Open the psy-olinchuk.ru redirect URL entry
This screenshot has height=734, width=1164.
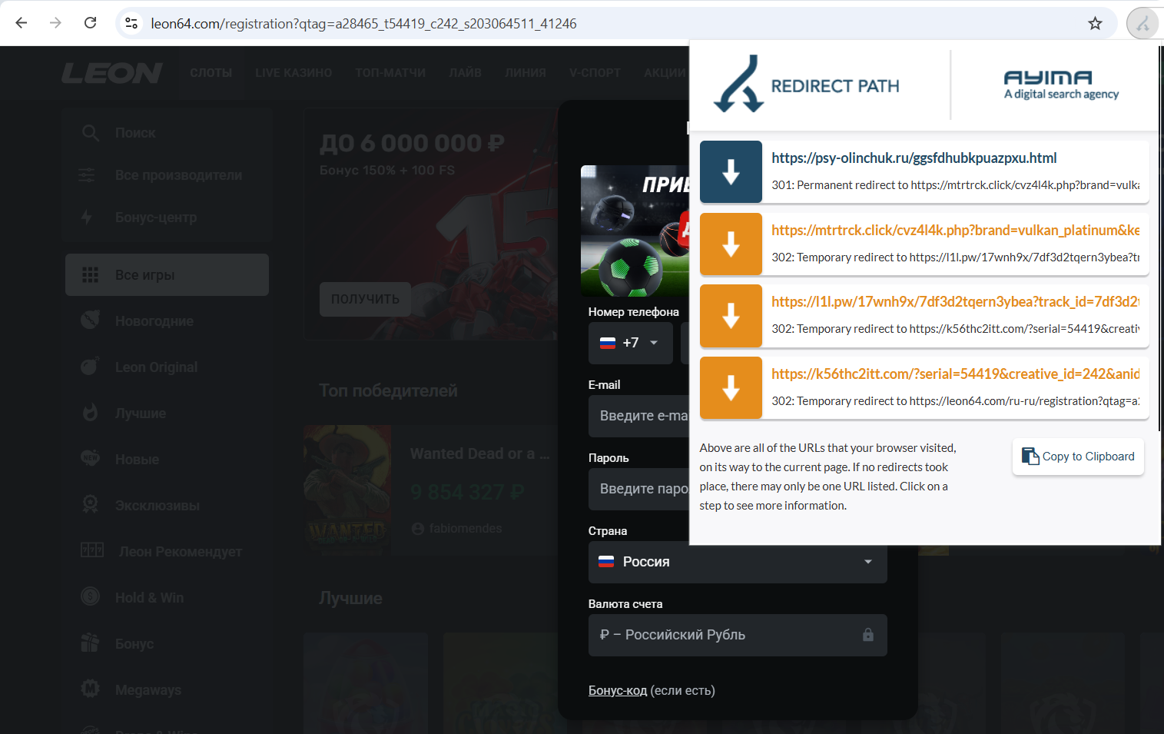point(924,171)
